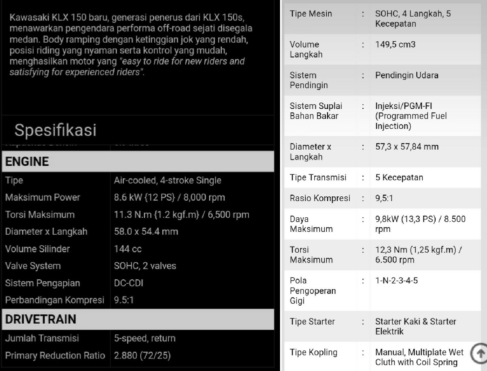This screenshot has width=487, height=371.
Task: Click the Primary Reduction Ratio label
Action: click(x=55, y=355)
